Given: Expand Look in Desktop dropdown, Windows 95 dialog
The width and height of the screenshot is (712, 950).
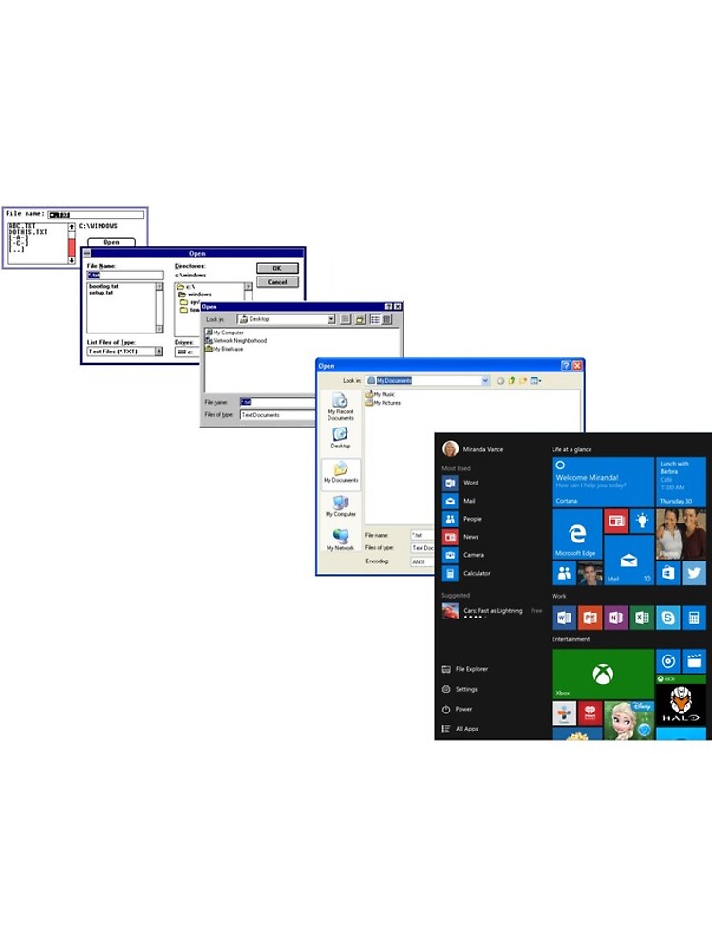Looking at the screenshot, I should click(331, 319).
